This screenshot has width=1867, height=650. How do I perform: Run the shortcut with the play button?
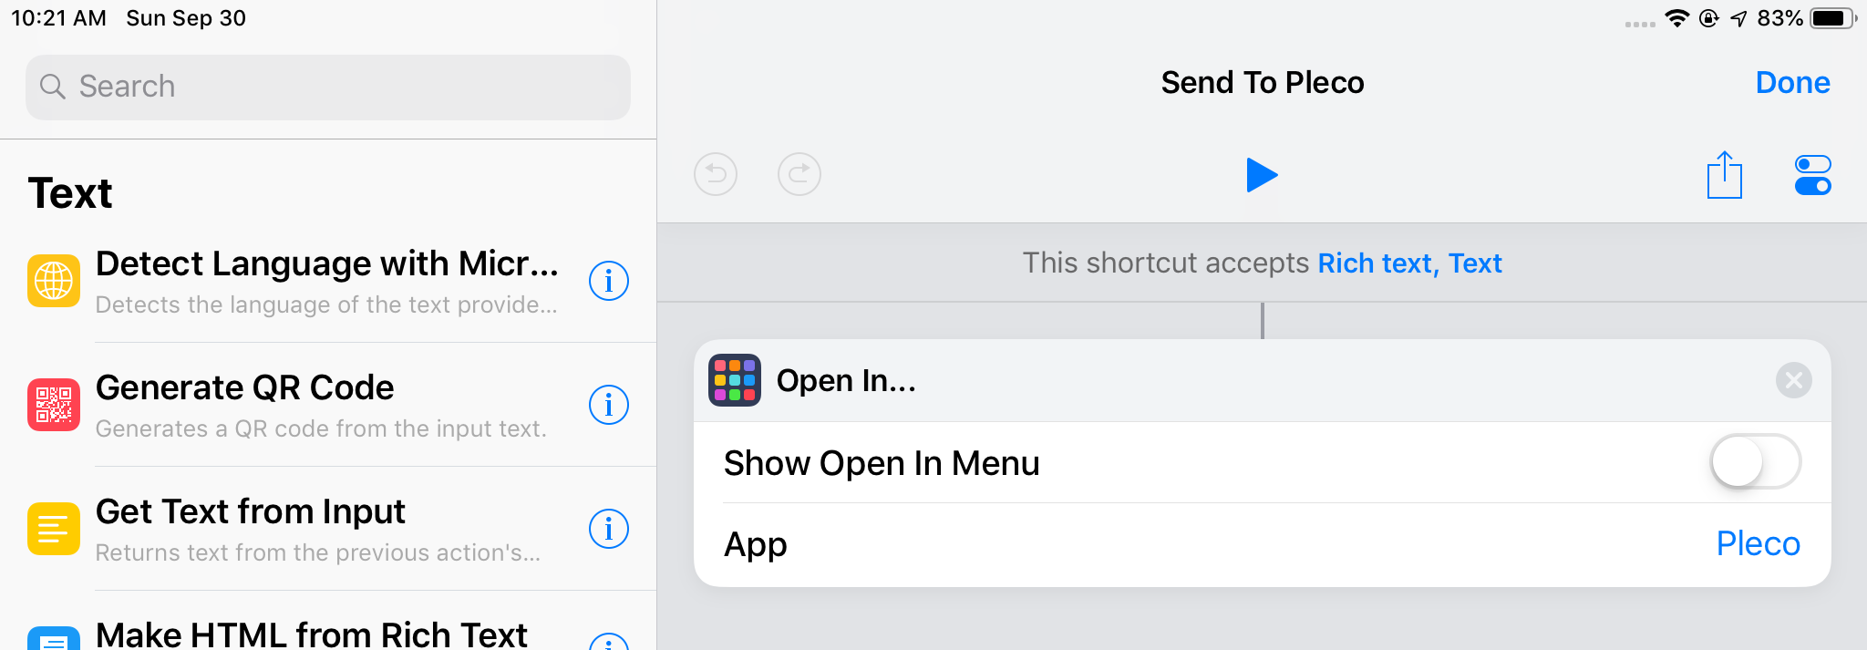tap(1262, 175)
